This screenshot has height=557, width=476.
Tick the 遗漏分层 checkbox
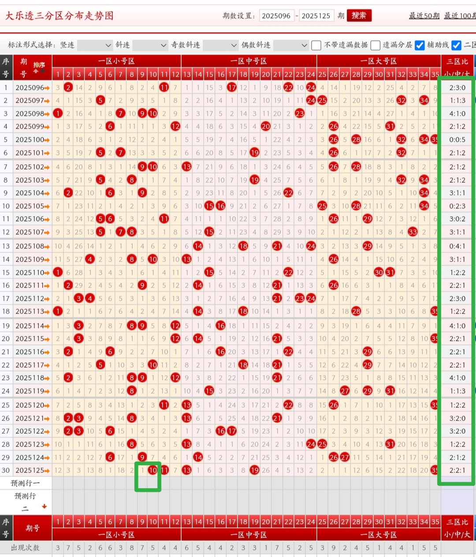point(376,45)
